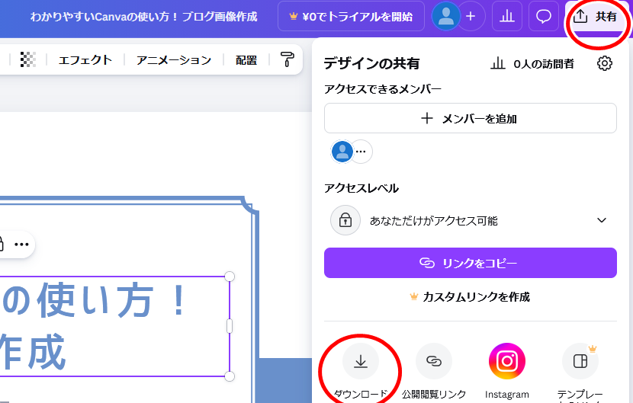Select the Instagram share icon
The width and height of the screenshot is (633, 403).
506,361
